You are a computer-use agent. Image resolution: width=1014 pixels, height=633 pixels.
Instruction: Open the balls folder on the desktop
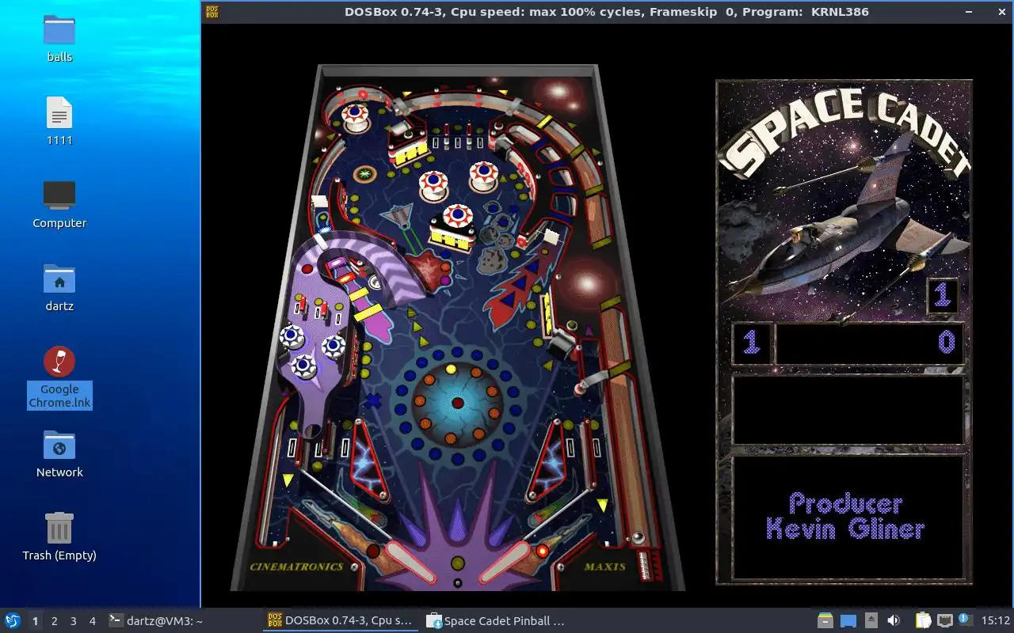pos(59,30)
